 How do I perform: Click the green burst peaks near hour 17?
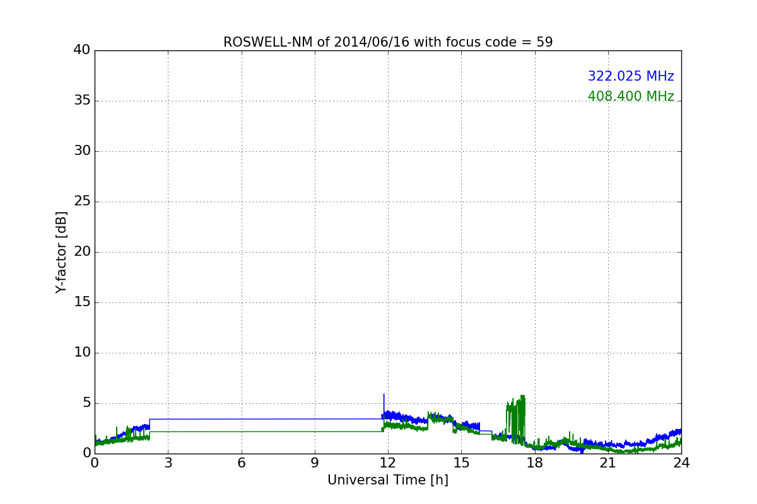[x=516, y=419]
